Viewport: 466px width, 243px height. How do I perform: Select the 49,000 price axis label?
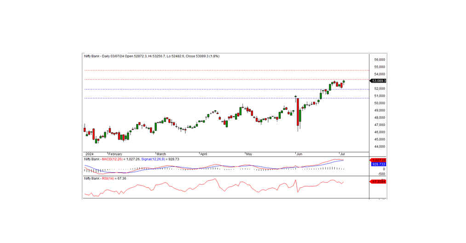pos(380,110)
